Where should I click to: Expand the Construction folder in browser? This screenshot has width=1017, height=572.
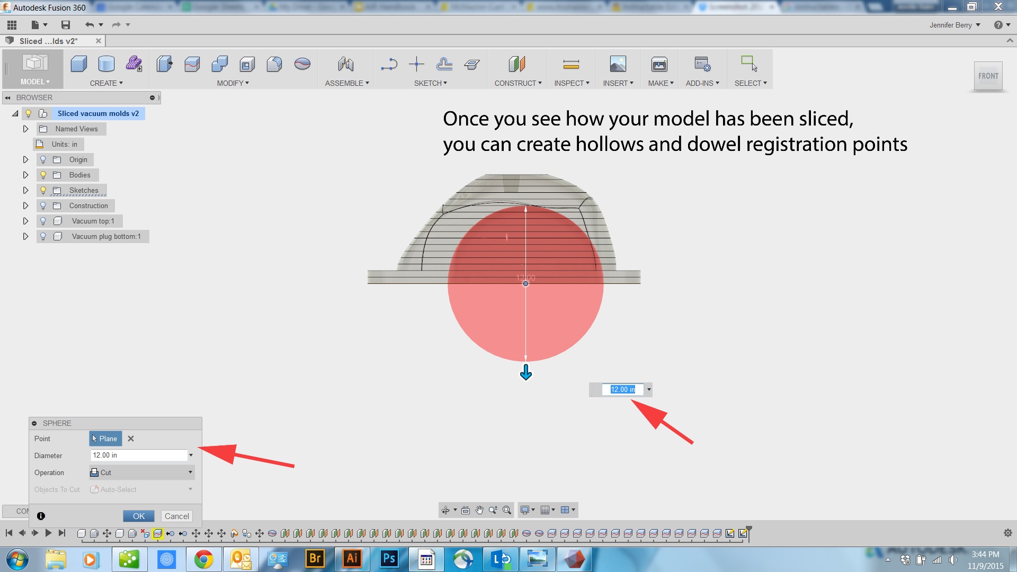(x=25, y=205)
